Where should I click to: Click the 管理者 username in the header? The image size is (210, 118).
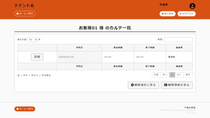coord(163,5)
